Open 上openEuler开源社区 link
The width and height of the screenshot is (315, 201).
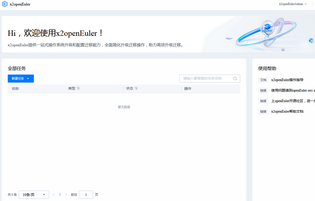pyautogui.click(x=293, y=101)
